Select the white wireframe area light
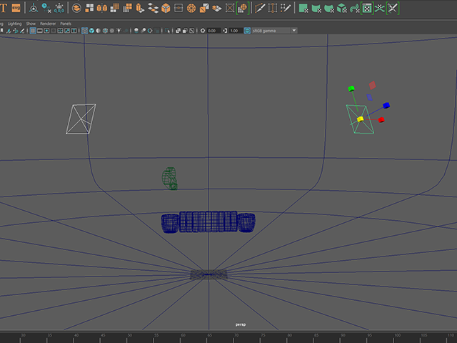Viewport: 457px width, 343px height. (81, 119)
